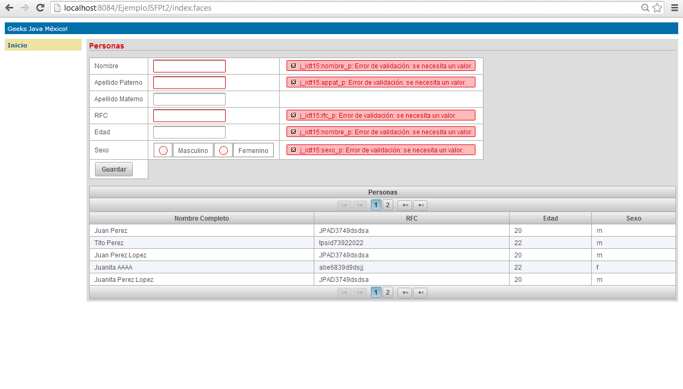The image size is (683, 389).
Task: Open page 2 of the Personas list
Action: point(387,205)
